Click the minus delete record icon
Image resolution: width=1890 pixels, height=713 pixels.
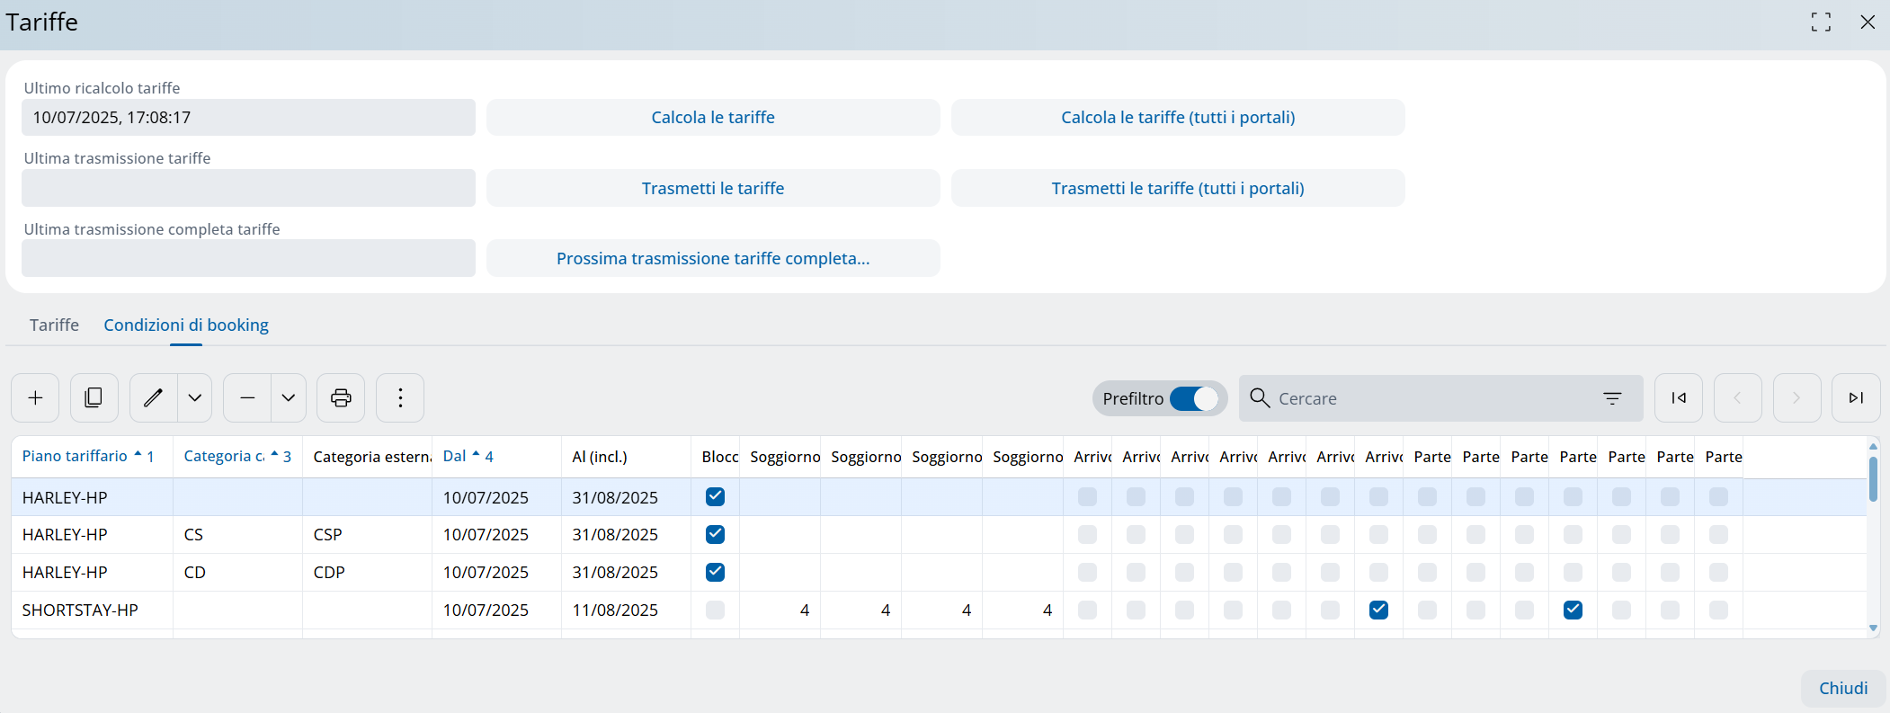pyautogui.click(x=247, y=397)
